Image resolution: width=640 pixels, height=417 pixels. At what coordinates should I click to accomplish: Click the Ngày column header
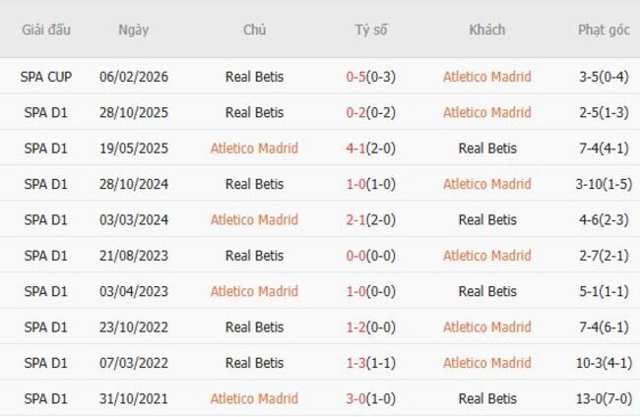coord(133,30)
